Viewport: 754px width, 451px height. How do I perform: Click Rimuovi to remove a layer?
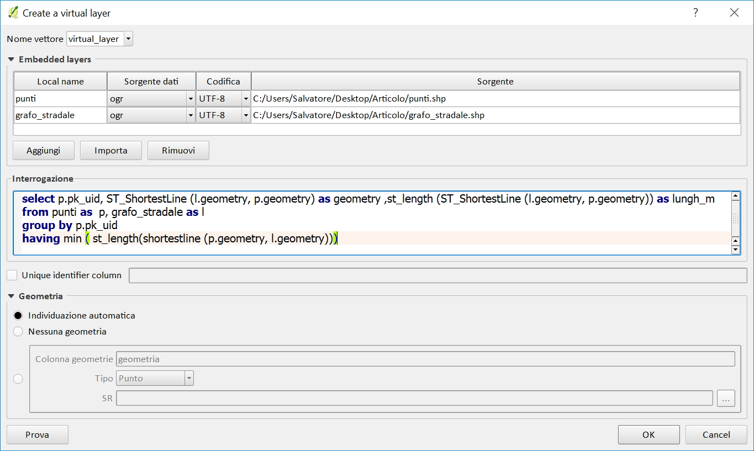point(178,150)
